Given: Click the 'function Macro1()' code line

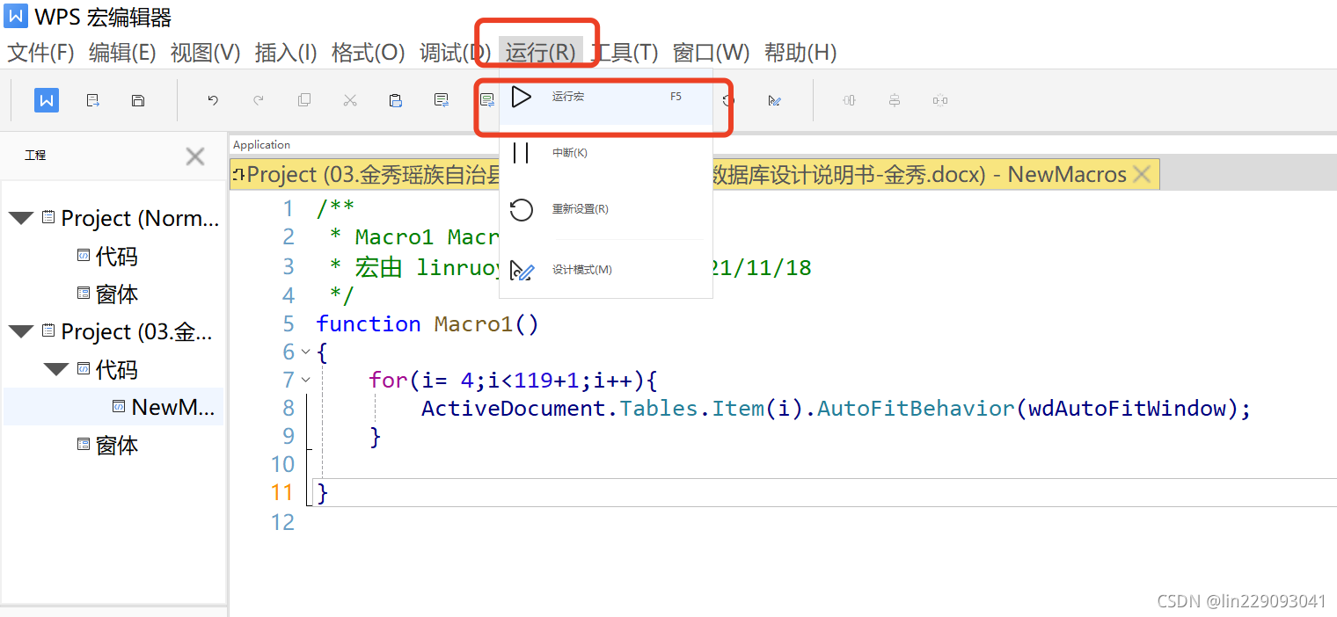Looking at the screenshot, I should (x=427, y=323).
